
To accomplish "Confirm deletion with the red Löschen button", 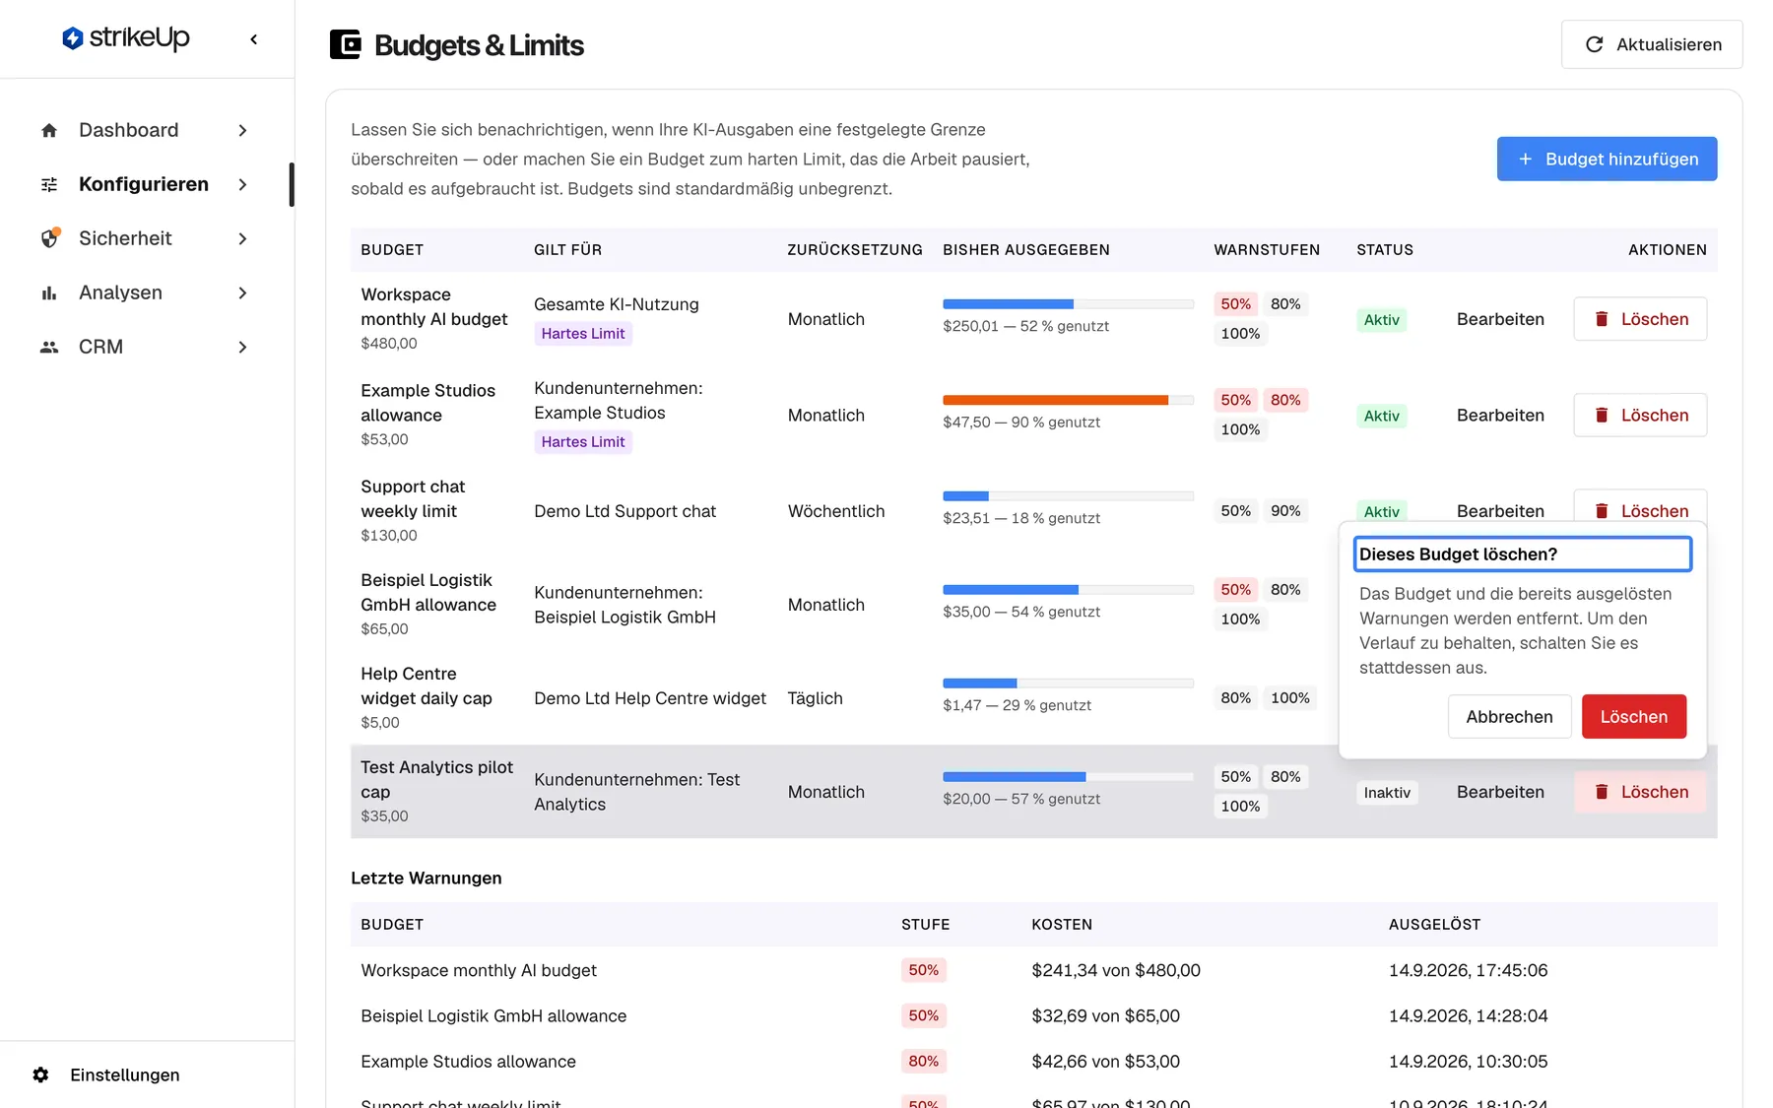I will 1633,716.
